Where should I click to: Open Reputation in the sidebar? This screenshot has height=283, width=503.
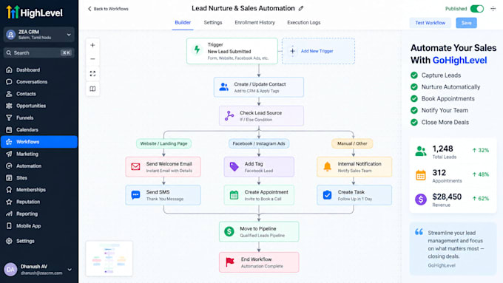(38, 202)
